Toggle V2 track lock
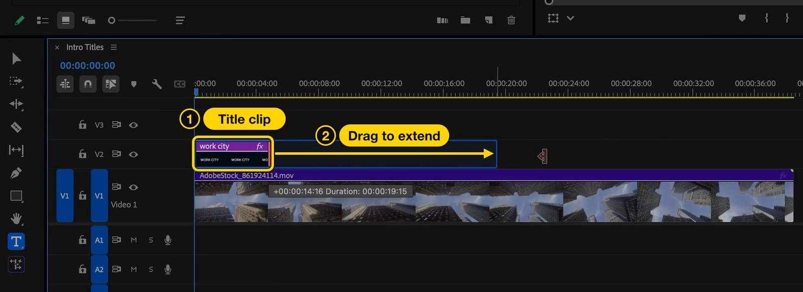 (x=82, y=154)
